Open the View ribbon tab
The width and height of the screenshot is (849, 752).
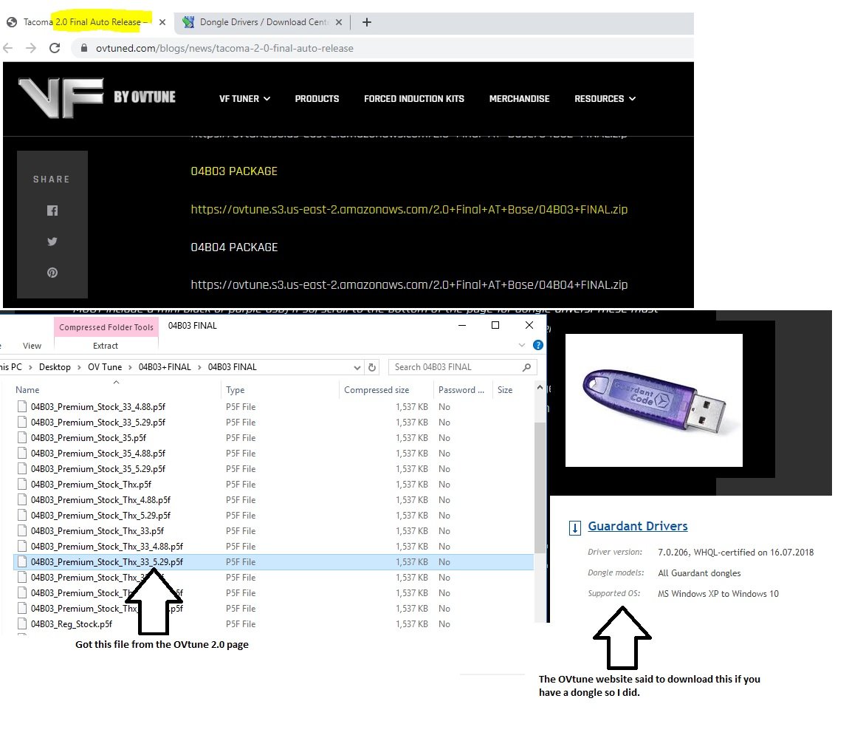pyautogui.click(x=32, y=346)
